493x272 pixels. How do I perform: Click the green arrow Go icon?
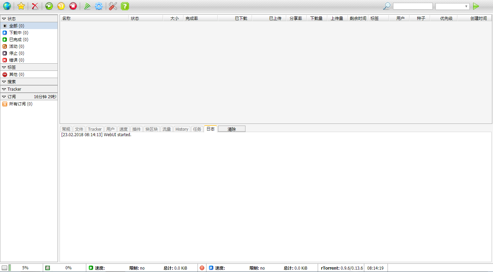(476, 6)
